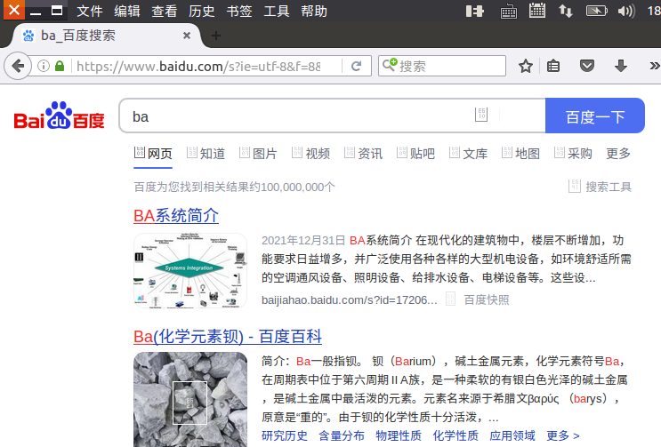Open the 帮助 menu
Screen dimensions: 661x447
coord(314,11)
